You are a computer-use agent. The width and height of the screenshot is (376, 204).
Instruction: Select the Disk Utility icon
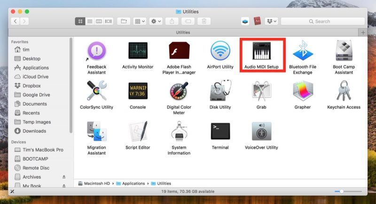pos(220,91)
